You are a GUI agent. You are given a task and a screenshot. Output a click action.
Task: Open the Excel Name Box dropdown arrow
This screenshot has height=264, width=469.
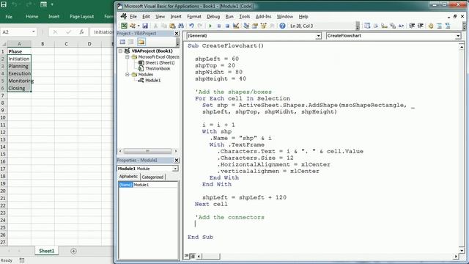pos(34,32)
